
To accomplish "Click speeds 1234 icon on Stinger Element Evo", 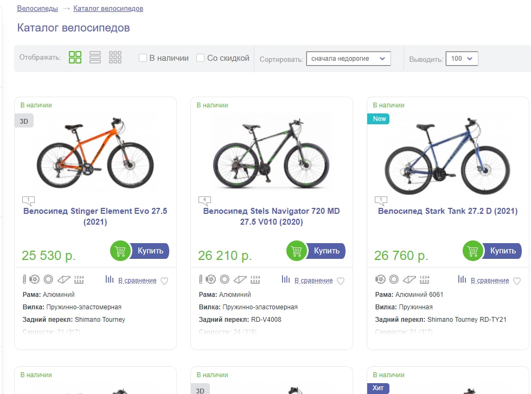I will (79, 279).
